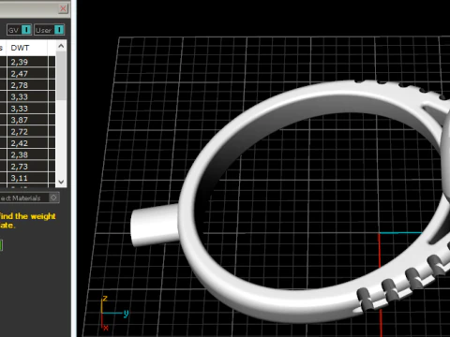The height and width of the screenshot is (337, 450).
Task: Select the 2,39 DWT cell
Action: (x=27, y=62)
